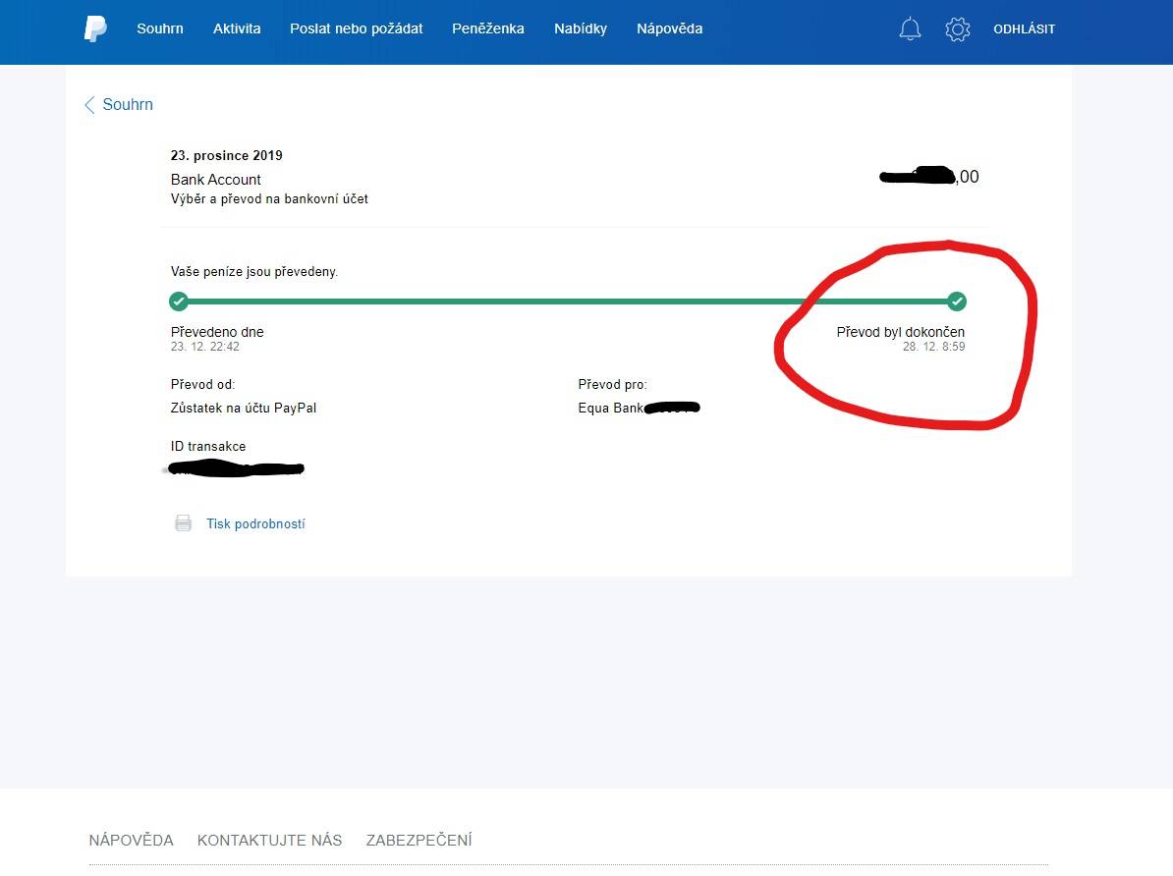Open the ZABEZPEČENÍ footer link

(x=419, y=840)
